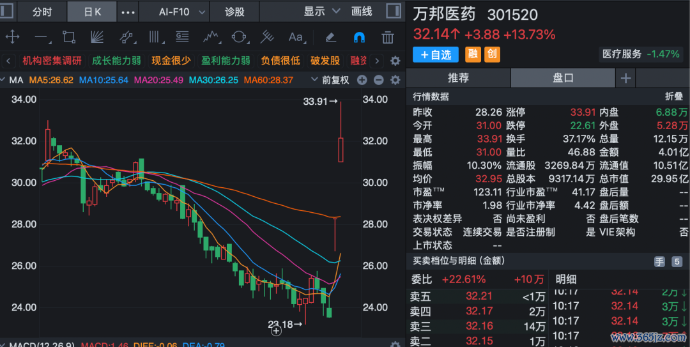Click the orange 融 margin badge

tap(473, 54)
